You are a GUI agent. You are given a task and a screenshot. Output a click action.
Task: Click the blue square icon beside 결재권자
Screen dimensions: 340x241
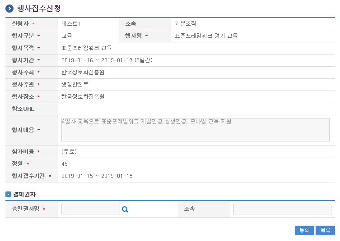[x=8, y=194]
